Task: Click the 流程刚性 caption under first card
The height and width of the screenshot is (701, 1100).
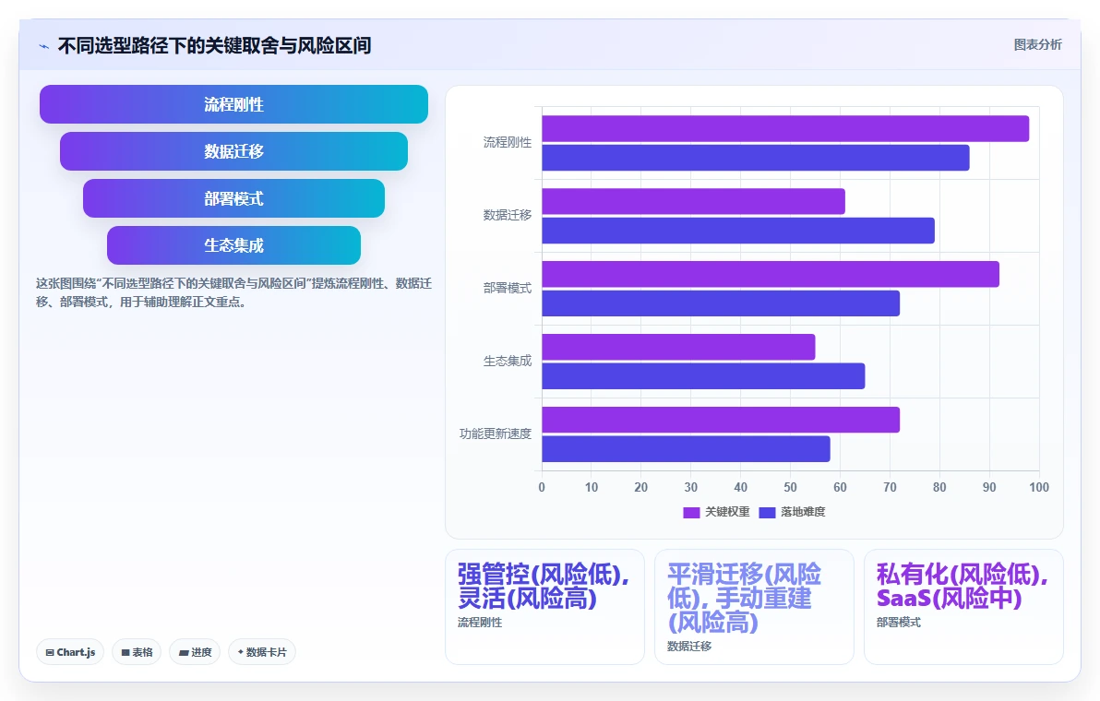Action: [480, 623]
